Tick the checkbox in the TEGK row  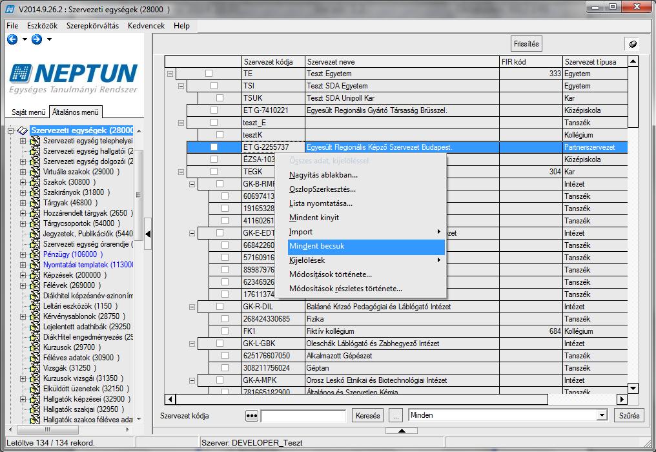point(214,172)
